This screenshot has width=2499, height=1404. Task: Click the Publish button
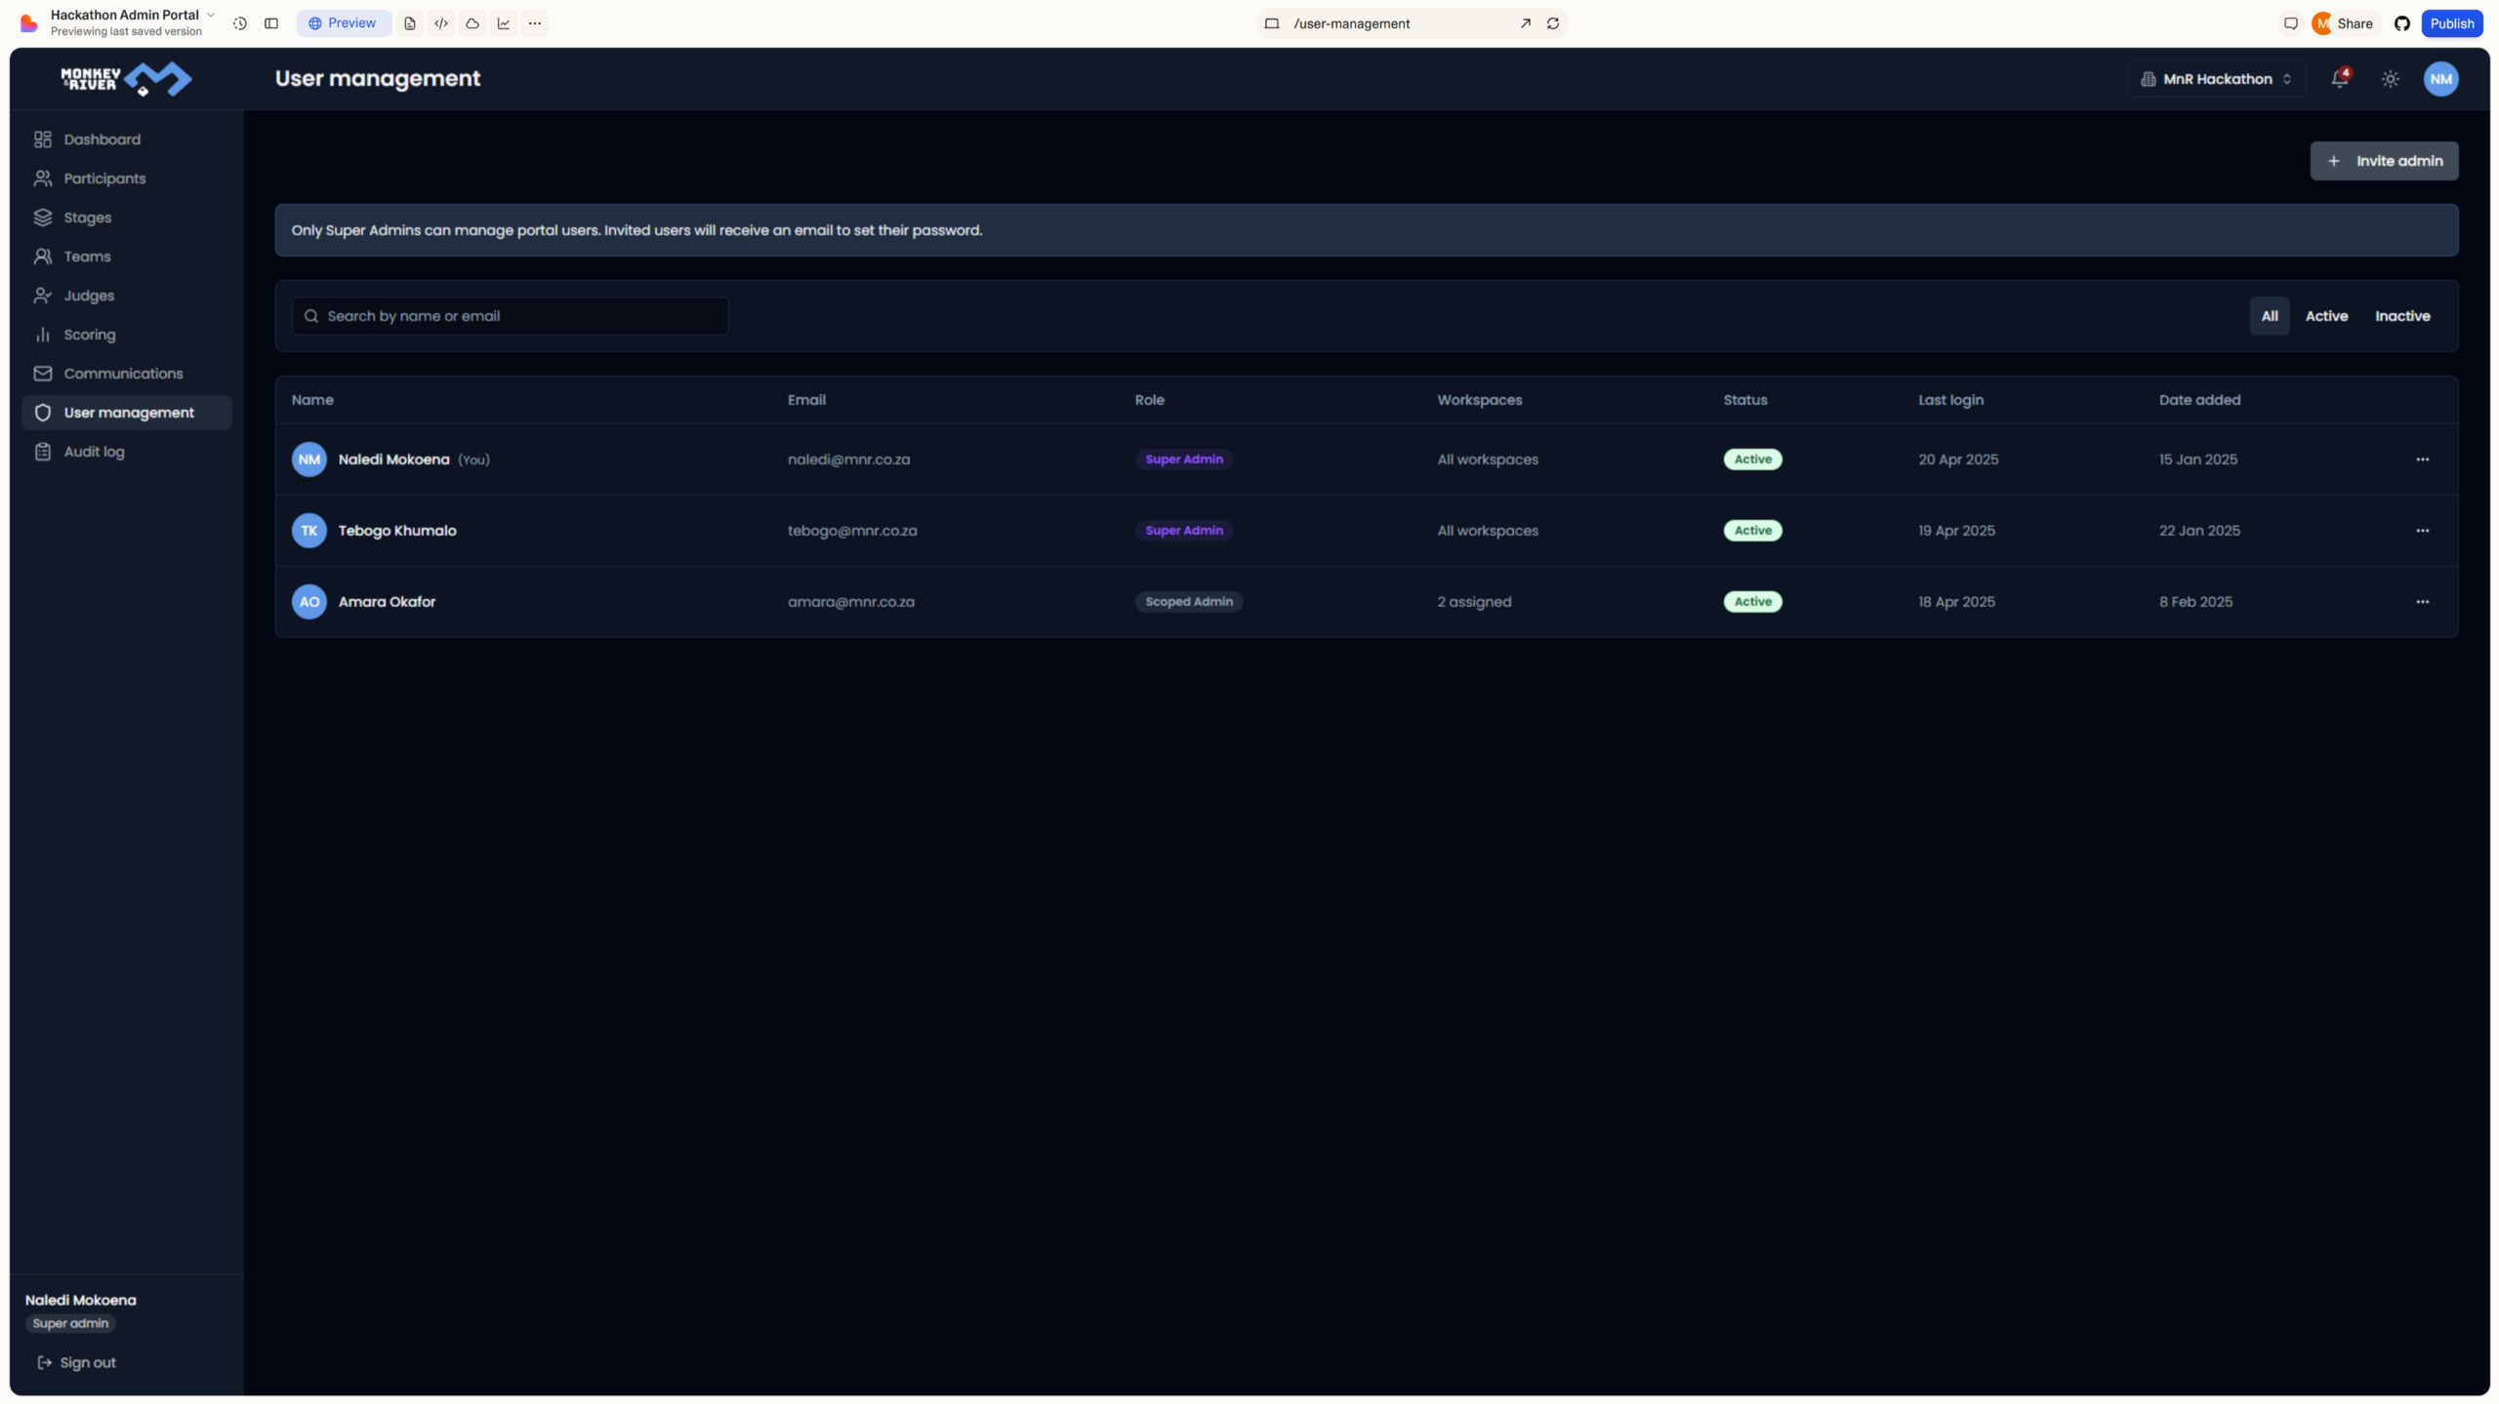(2451, 23)
